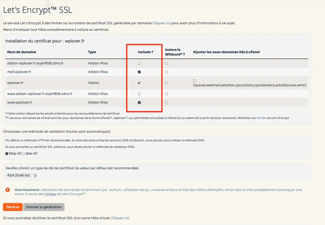The width and height of the screenshot is (325, 225).
Task: Click the wplover.fr domain name cell
Action: [15, 83]
